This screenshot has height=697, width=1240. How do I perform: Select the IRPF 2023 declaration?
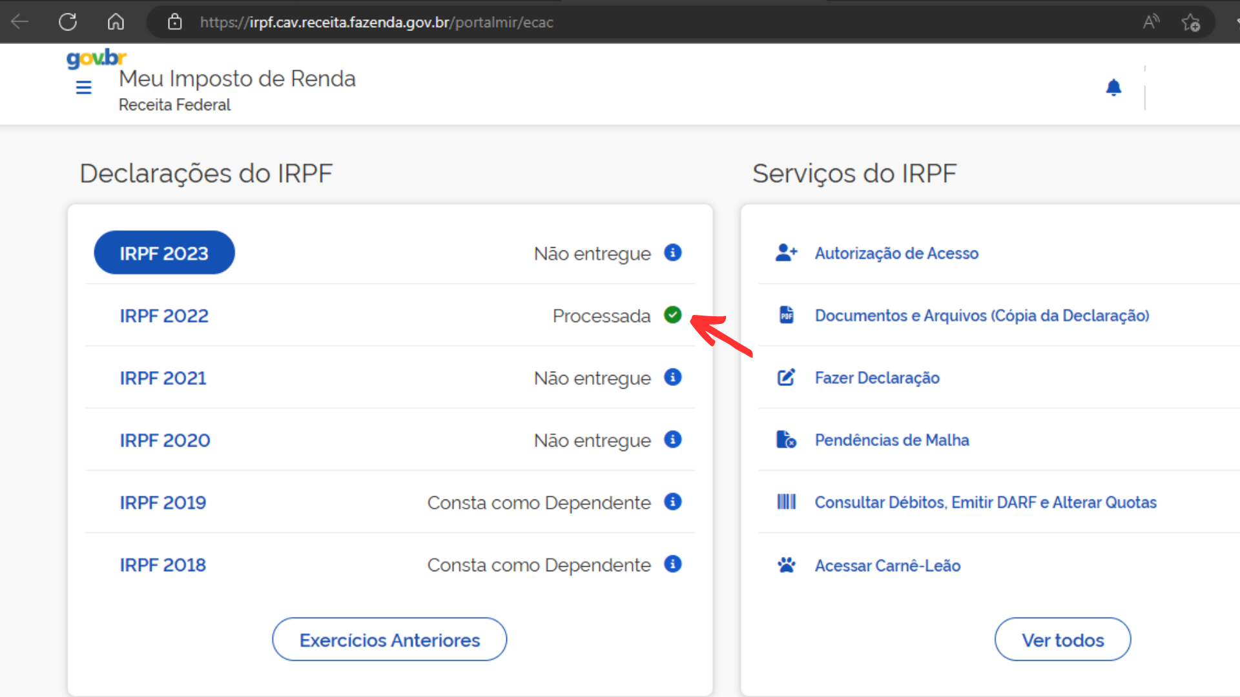pyautogui.click(x=164, y=253)
